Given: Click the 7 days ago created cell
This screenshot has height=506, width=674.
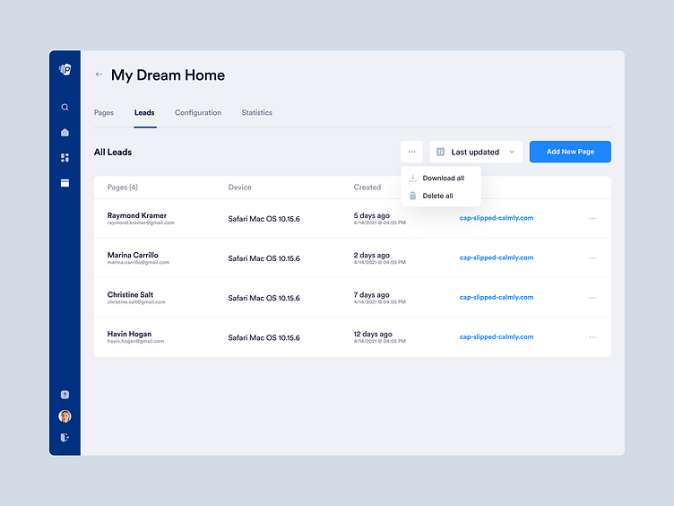Looking at the screenshot, I should 371,294.
